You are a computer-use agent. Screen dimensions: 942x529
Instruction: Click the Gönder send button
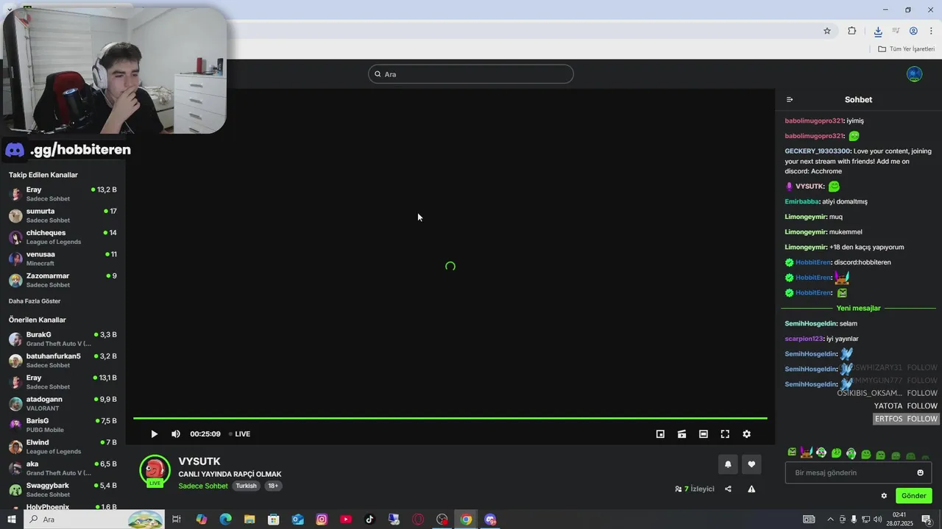(x=913, y=496)
